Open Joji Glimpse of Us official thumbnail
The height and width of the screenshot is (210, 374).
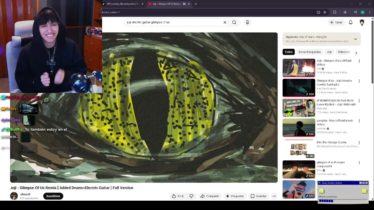(299, 68)
